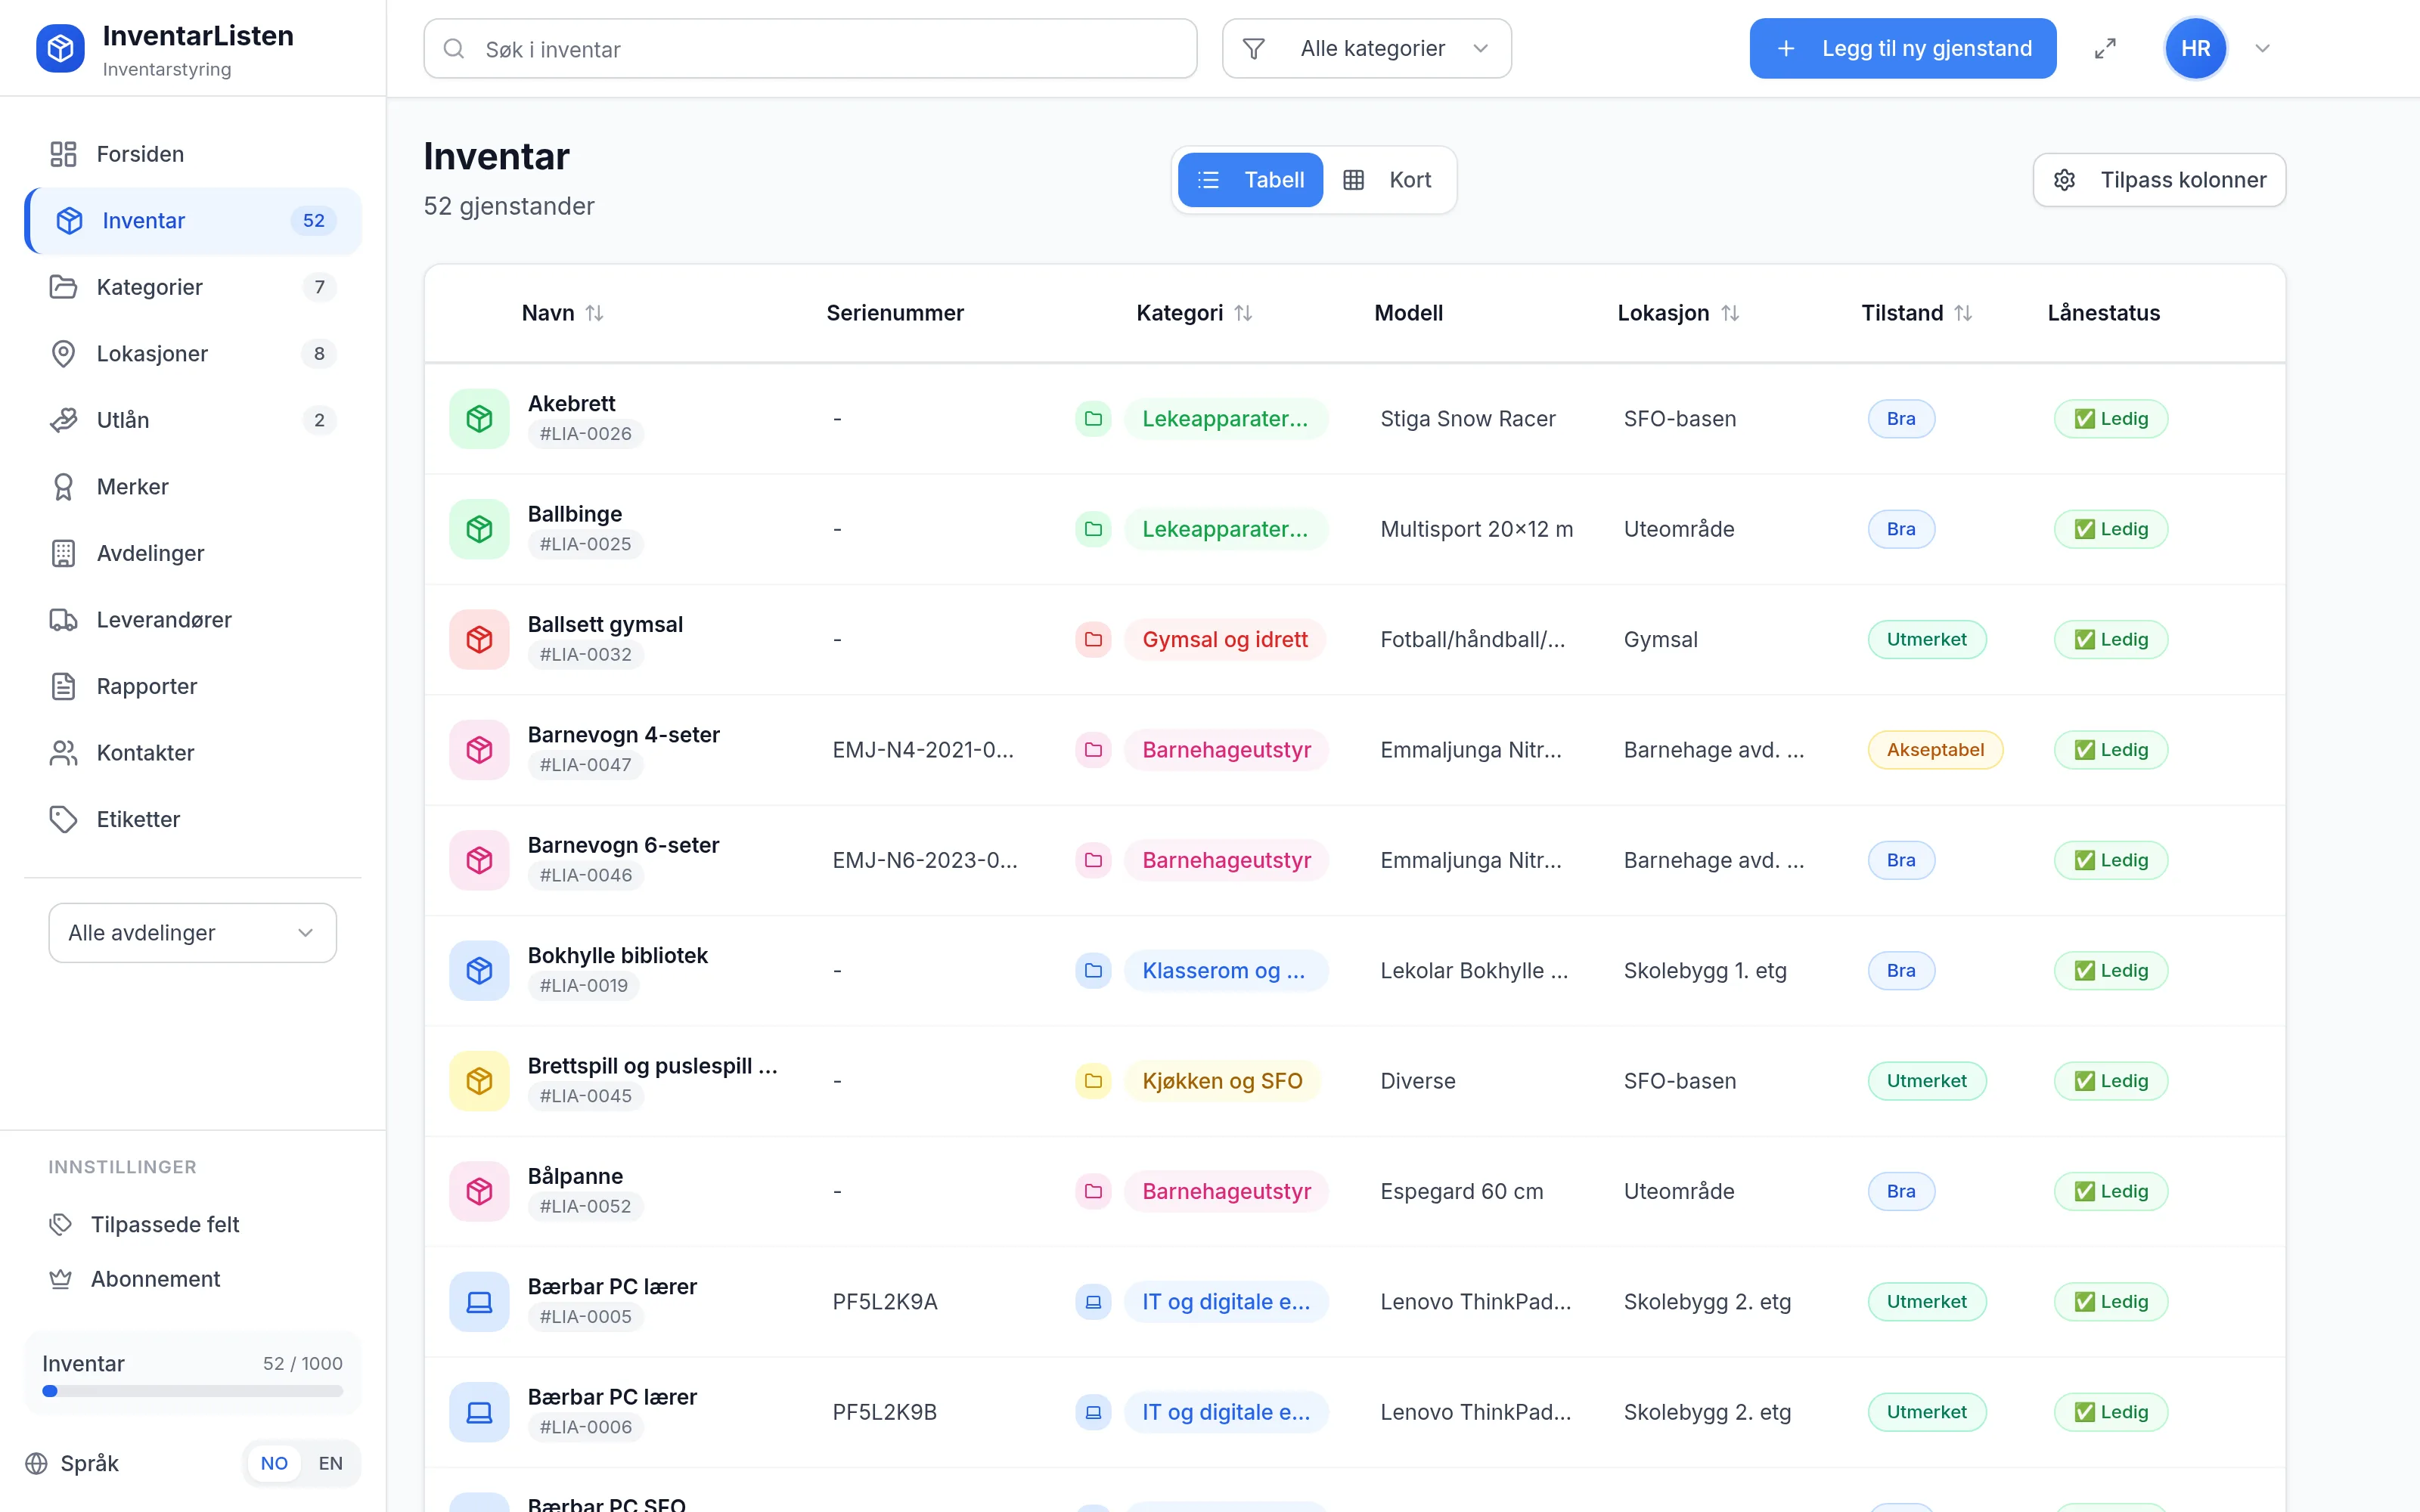
Task: Click the Inventar 52/1000 usage progress bar
Action: (x=192, y=1391)
